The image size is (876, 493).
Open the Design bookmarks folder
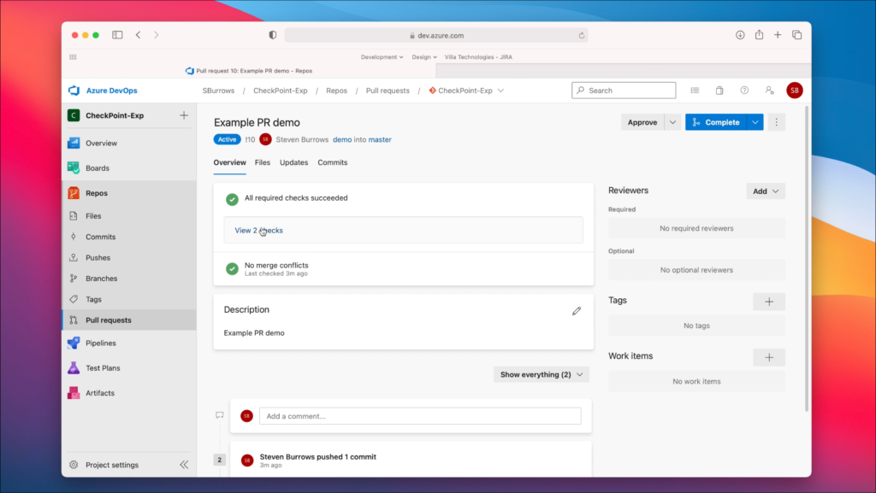pos(424,57)
